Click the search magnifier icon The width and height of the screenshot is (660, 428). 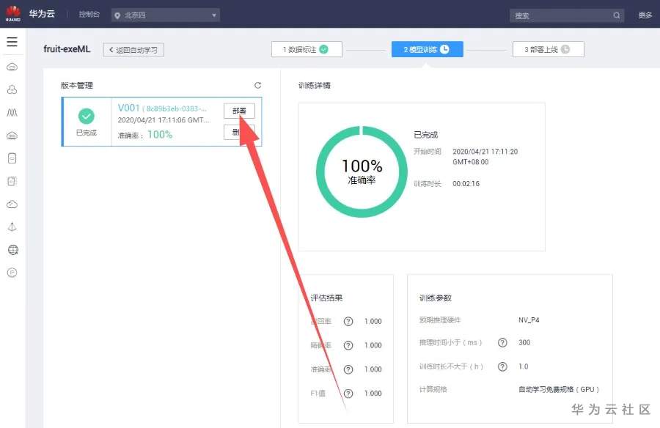pyautogui.click(x=617, y=15)
